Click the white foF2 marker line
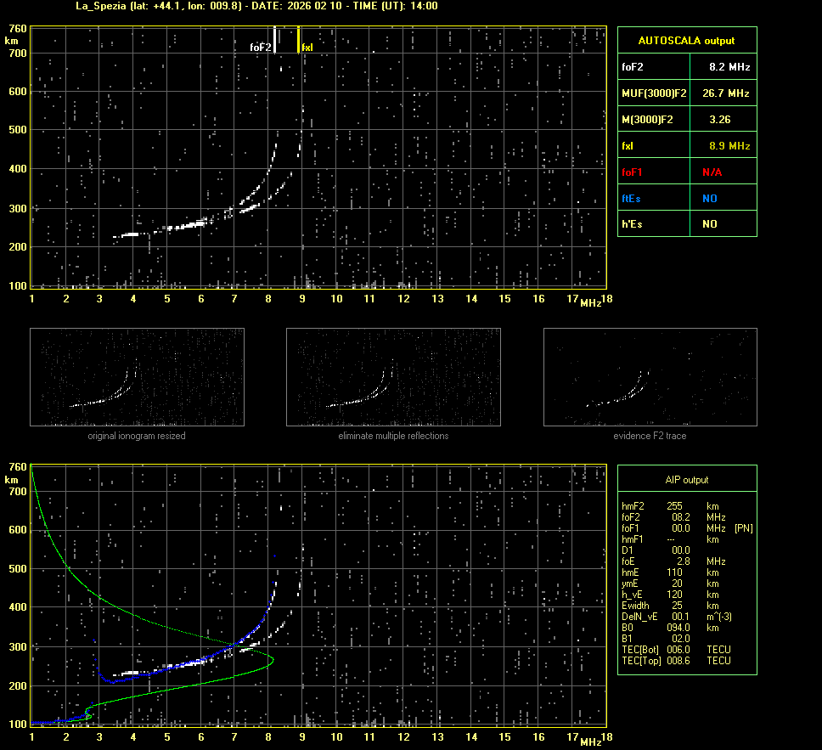The image size is (822, 750). pos(274,39)
